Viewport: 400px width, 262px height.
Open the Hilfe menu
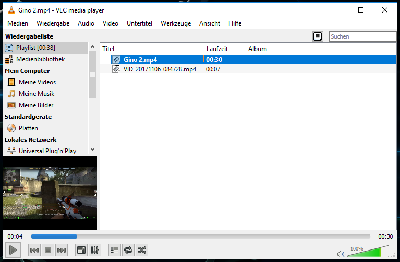coord(235,23)
